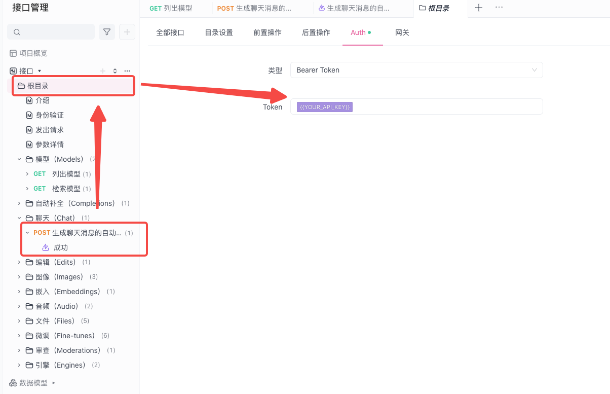Select the 接口 sidebar module icon
Image resolution: width=610 pixels, height=394 pixels.
coord(13,70)
